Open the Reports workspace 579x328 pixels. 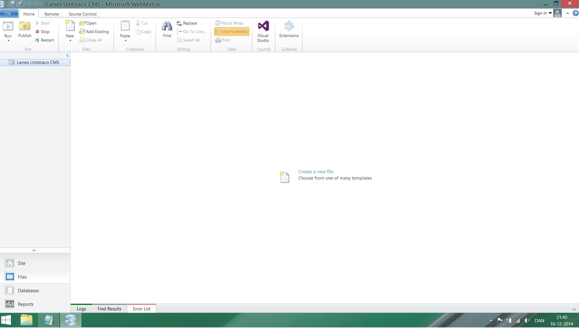[x=35, y=304]
